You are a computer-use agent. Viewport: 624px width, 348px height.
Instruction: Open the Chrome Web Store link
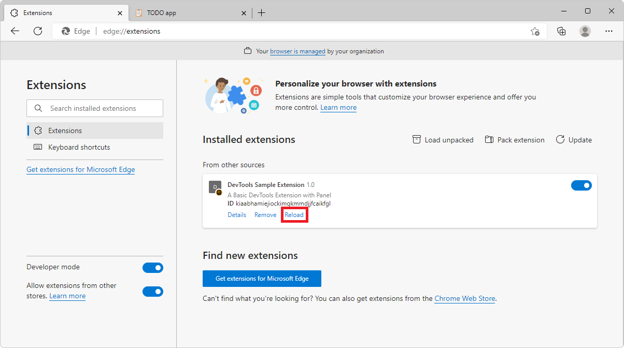(464, 298)
